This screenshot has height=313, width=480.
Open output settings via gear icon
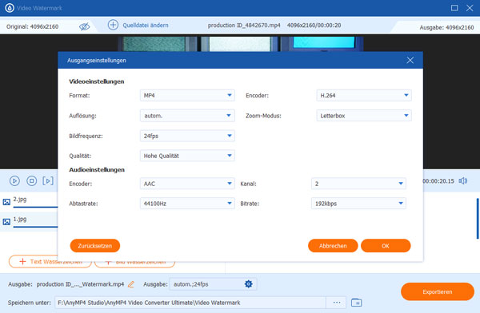point(249,284)
